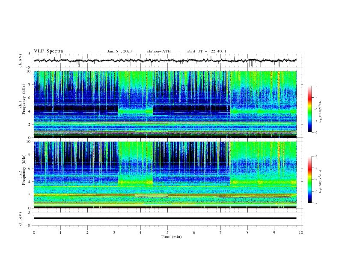The image size is (339, 261).
Task: Click the "ch.3(V)" axis label
Action: pos(21,219)
